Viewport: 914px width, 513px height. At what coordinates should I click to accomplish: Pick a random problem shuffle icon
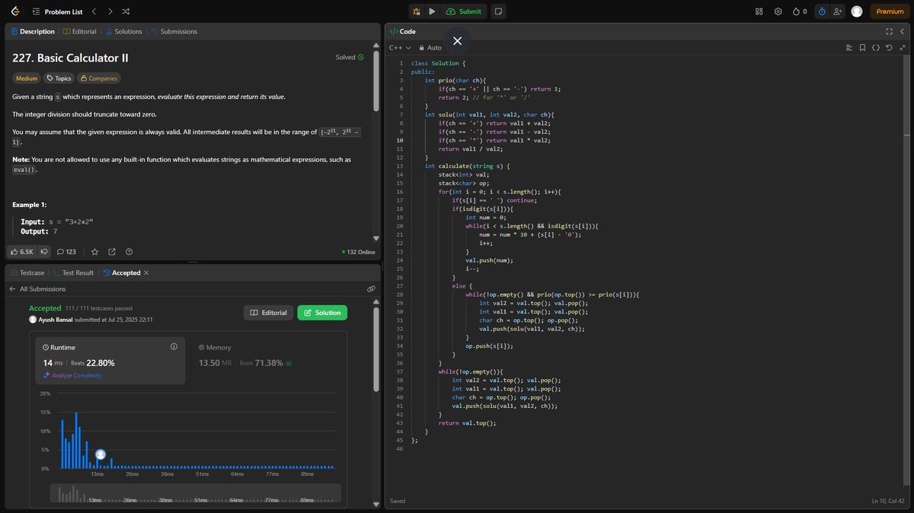pos(126,11)
